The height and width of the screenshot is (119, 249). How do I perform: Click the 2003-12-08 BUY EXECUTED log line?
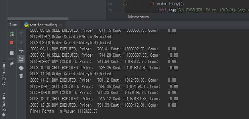click(x=103, y=93)
